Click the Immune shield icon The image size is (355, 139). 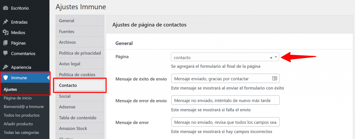(6, 78)
